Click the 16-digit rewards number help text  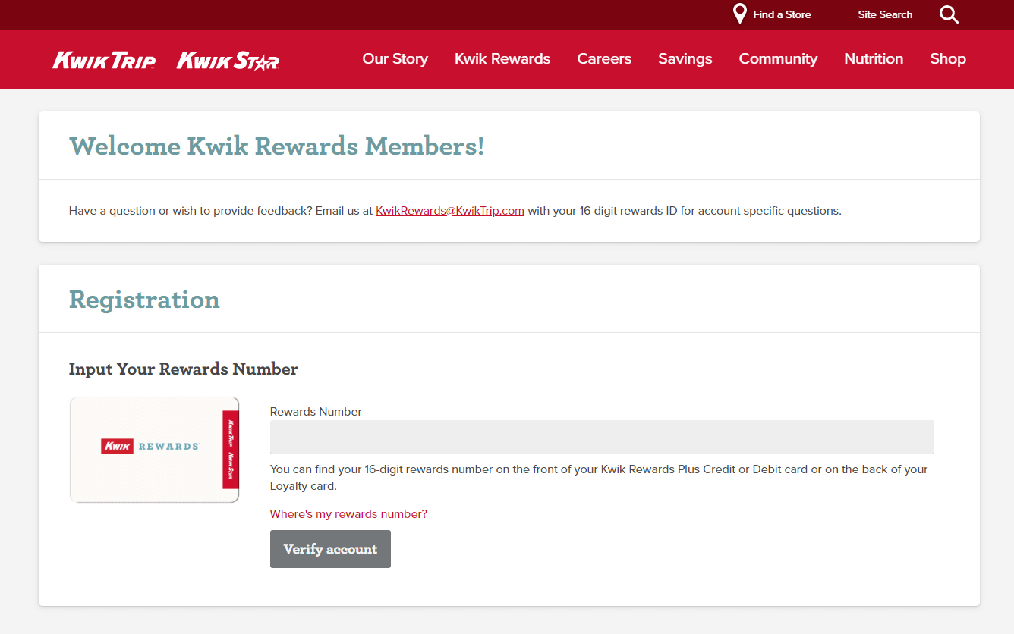pyautogui.click(x=599, y=478)
